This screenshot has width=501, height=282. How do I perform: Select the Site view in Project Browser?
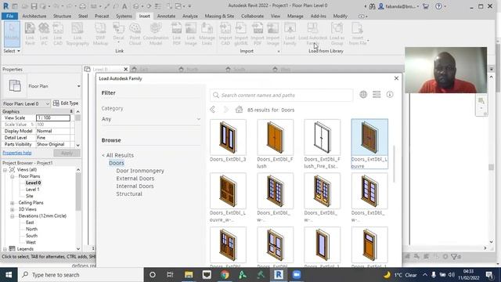coord(30,196)
